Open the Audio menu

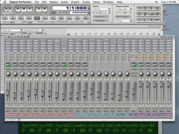64,2
